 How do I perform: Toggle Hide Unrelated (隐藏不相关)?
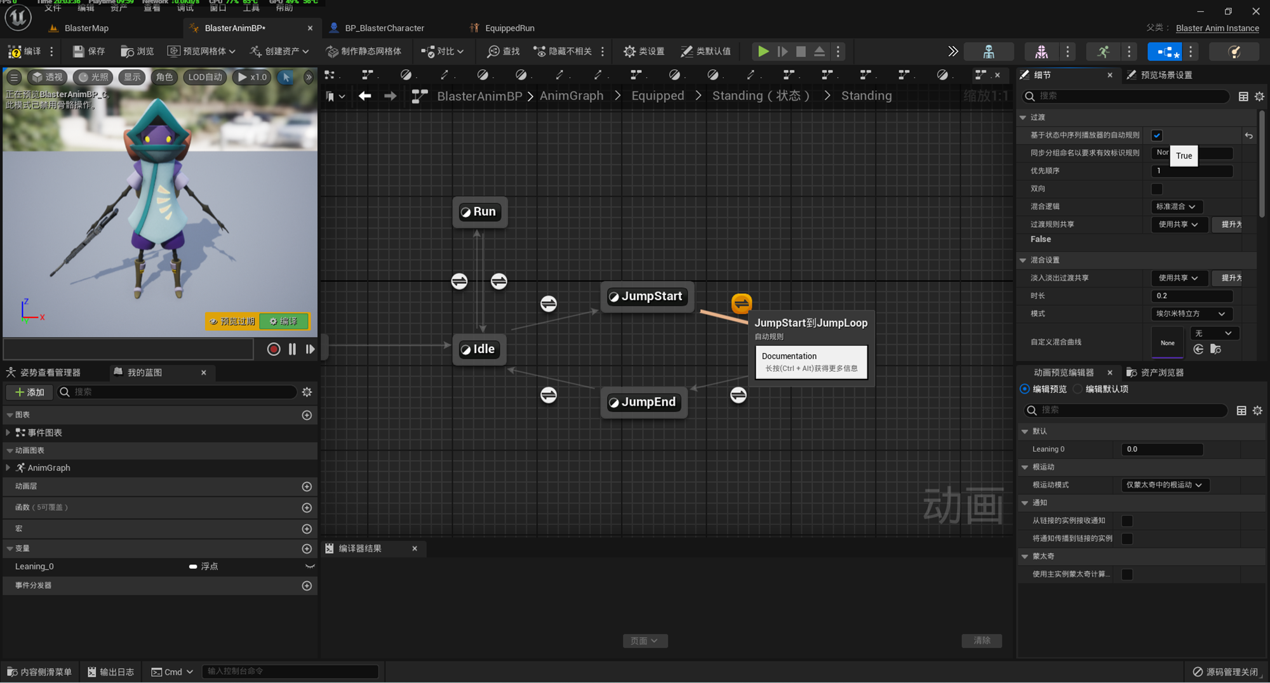(x=563, y=51)
